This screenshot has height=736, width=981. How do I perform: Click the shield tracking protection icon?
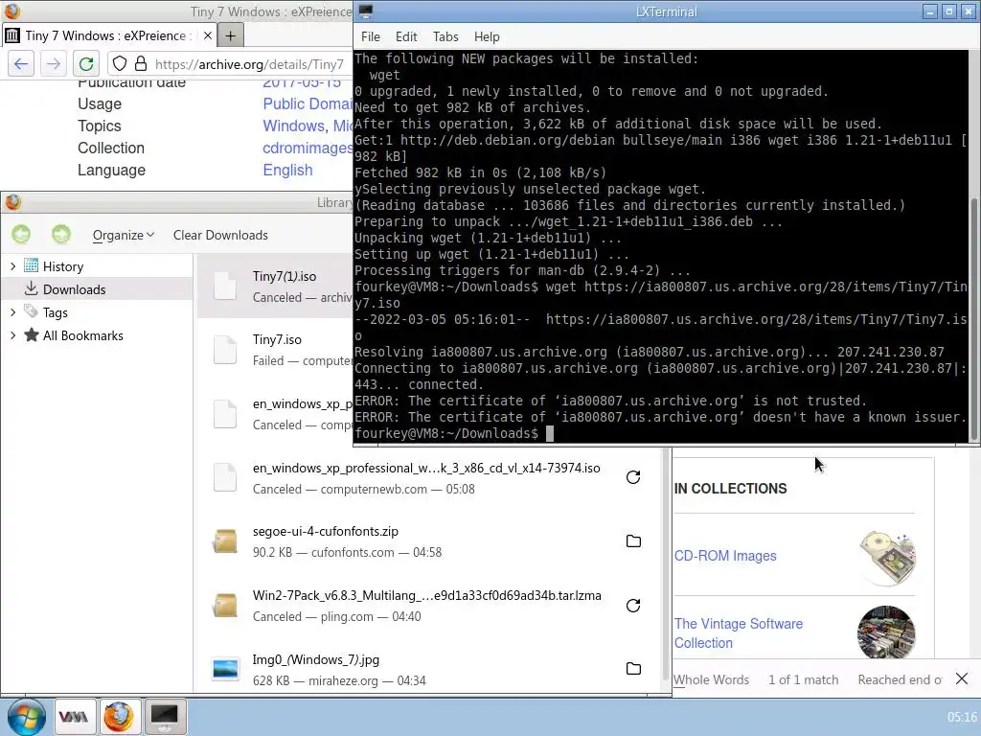120,64
